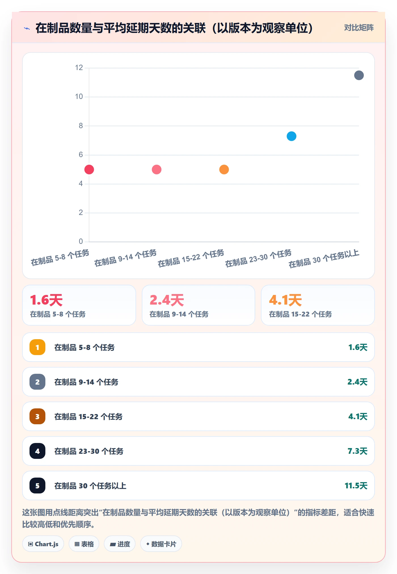Image resolution: width=397 pixels, height=574 pixels.
Task: Open the 1.6天 summary card
Action: [79, 305]
